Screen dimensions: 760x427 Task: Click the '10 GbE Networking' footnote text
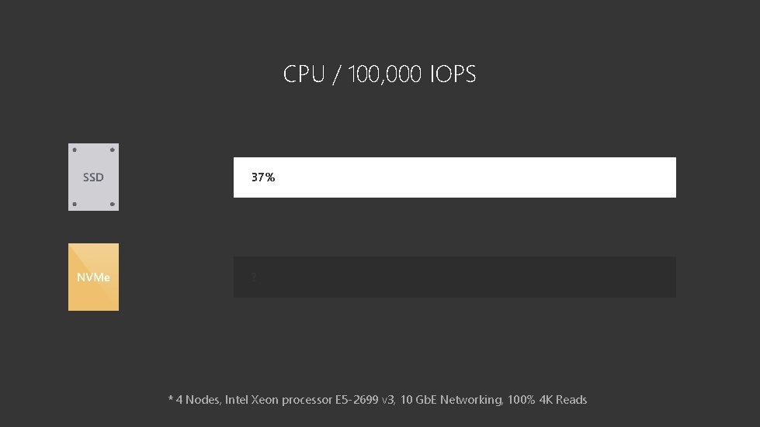pyautogui.click(x=452, y=400)
